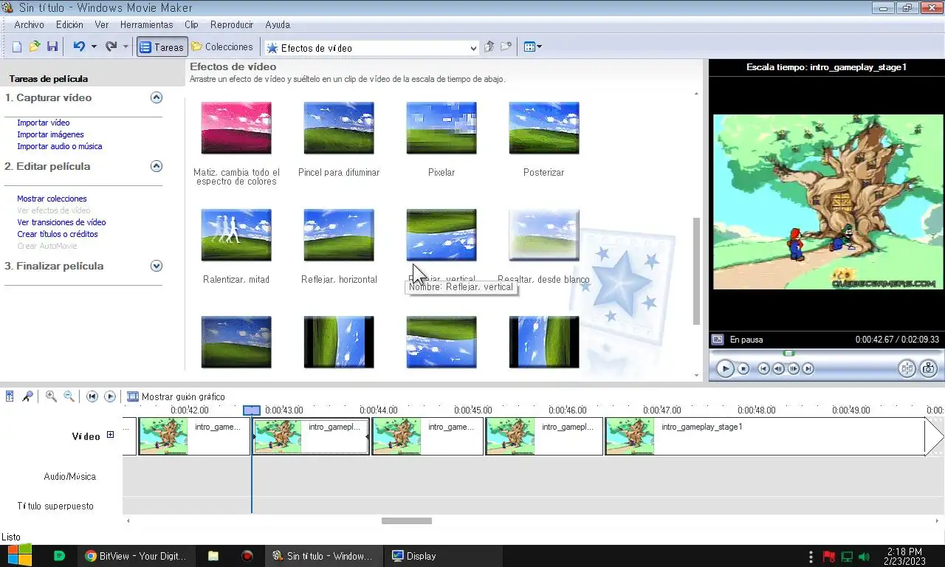Image resolution: width=945 pixels, height=567 pixels.
Task: Open project using the folder icon
Action: coord(35,47)
